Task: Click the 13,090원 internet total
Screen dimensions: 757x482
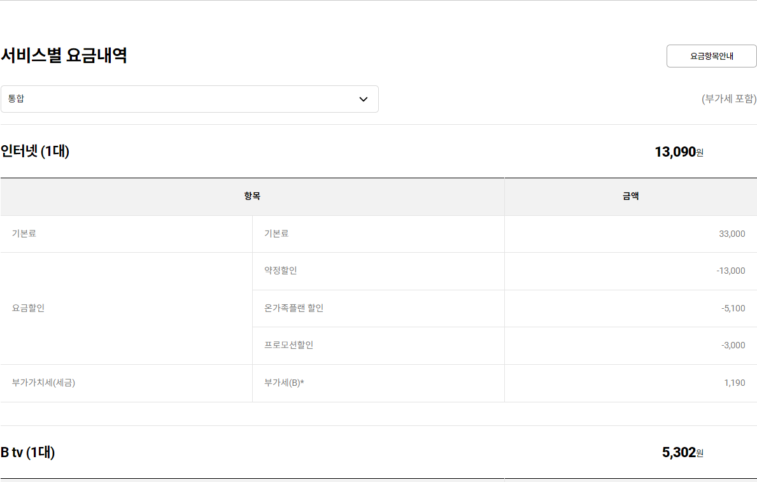Action: pyautogui.click(x=678, y=152)
